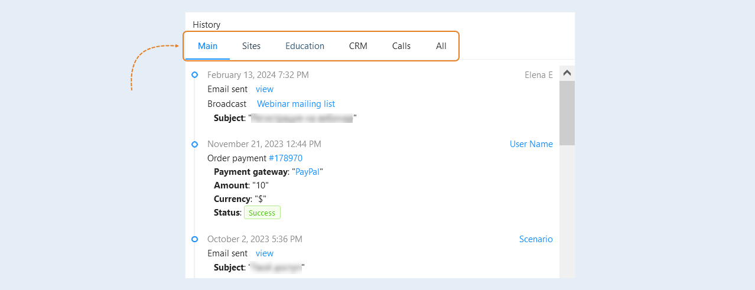Click the Elena E author name
Screen dimensions: 755x290
tap(539, 75)
